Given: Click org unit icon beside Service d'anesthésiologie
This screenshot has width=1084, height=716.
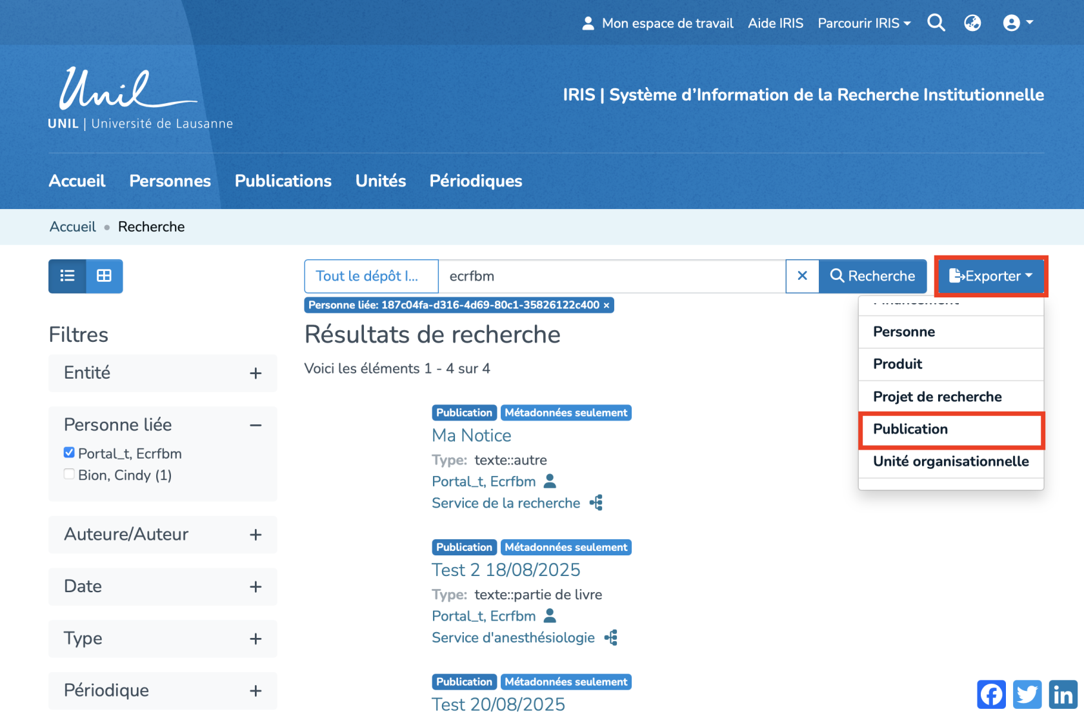Looking at the screenshot, I should coord(611,638).
